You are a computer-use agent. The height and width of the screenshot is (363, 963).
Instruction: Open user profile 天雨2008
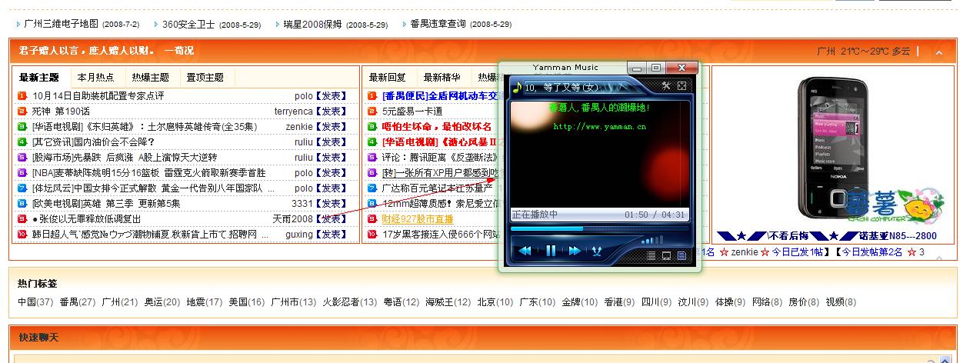[293, 219]
